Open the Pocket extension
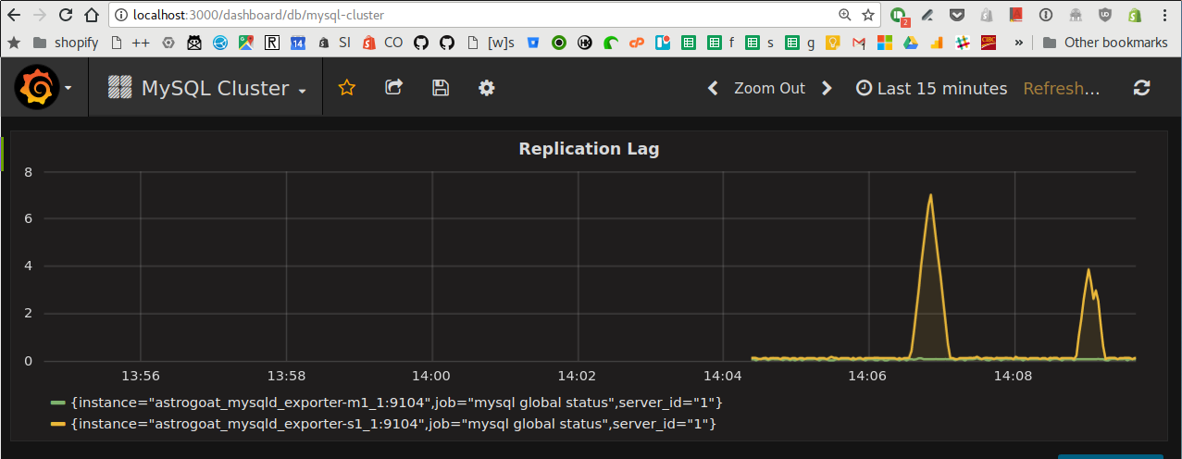 click(957, 15)
